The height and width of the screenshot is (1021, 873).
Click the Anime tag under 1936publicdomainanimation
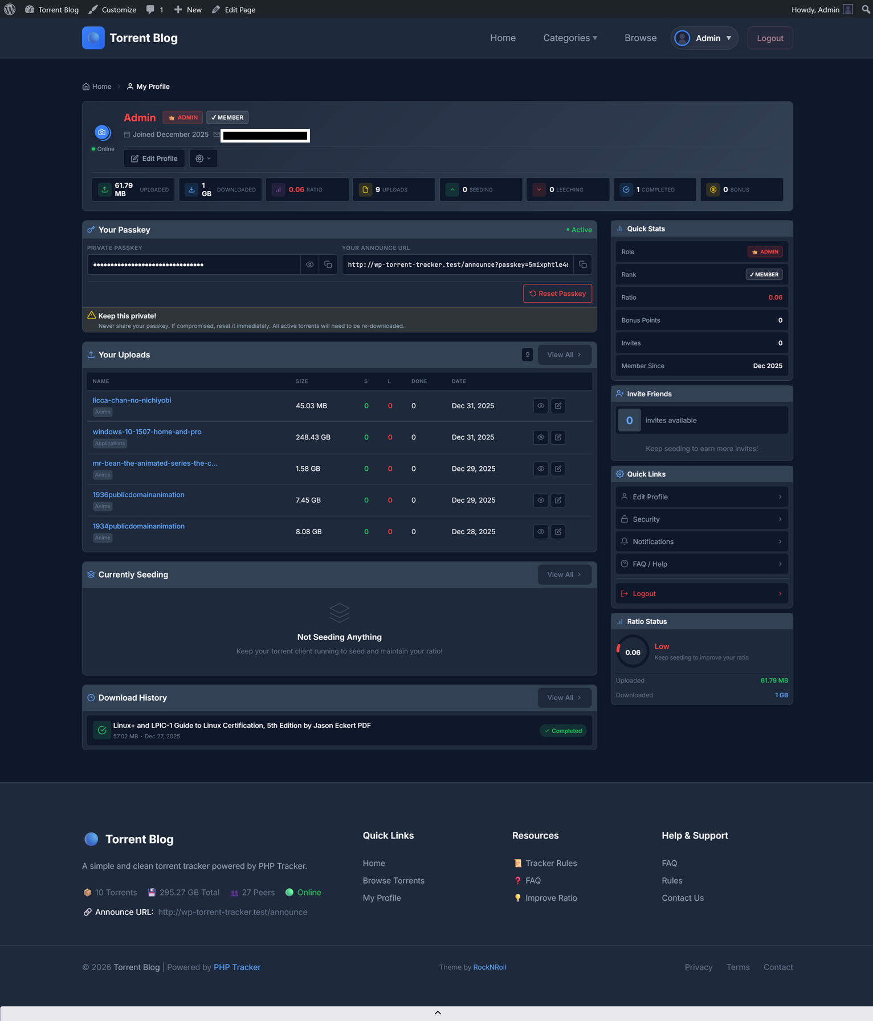coord(103,506)
